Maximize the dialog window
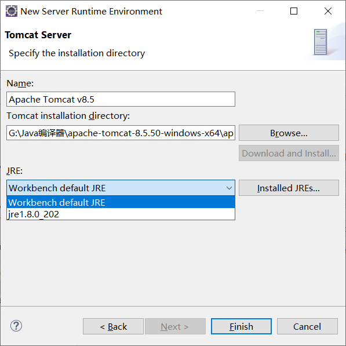Image resolution: width=346 pixels, height=346 pixels. pos(294,11)
